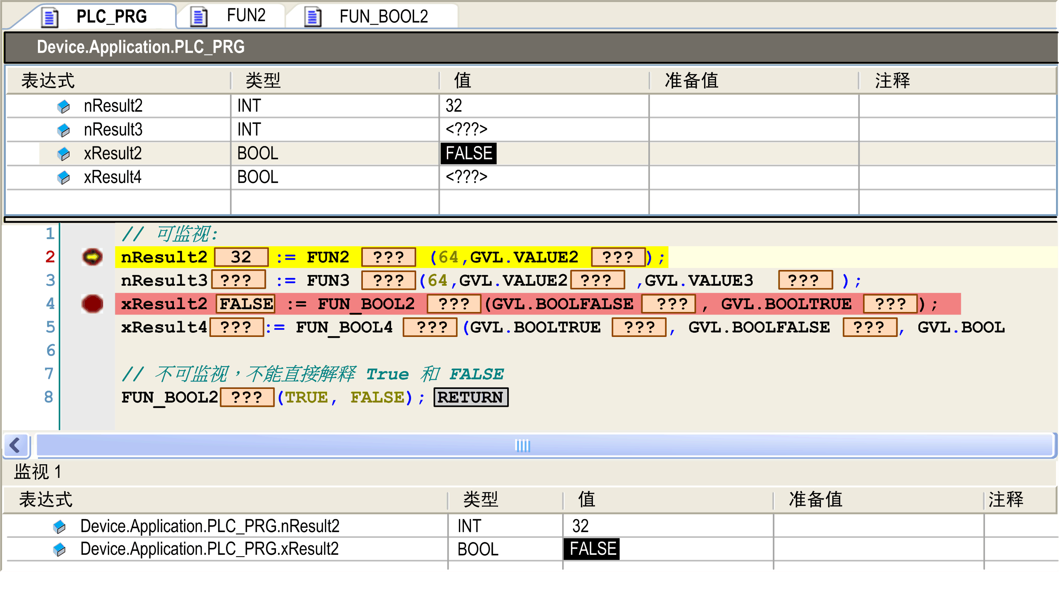Image resolution: width=1059 pixels, height=589 pixels.
Task: Click the ??? value box after FUN2
Action: click(388, 257)
